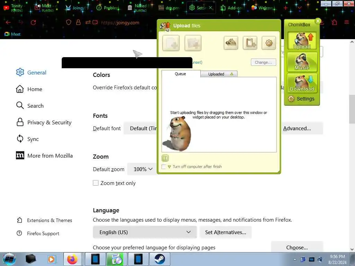This screenshot has height=266, width=355.
Task: Click the Advanced... fonts button
Action: [302, 128]
